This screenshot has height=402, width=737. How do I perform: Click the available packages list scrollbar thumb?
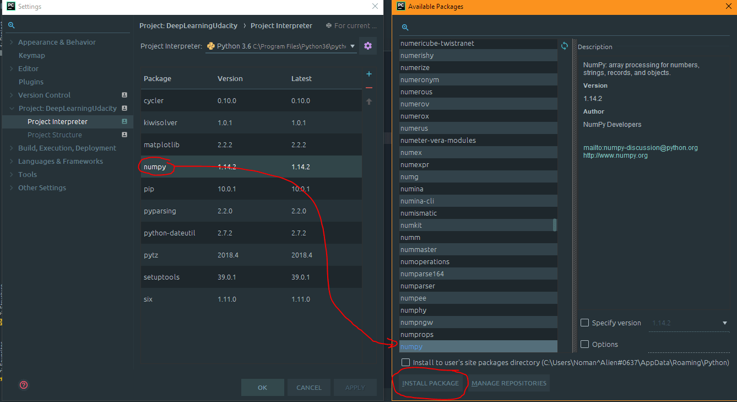[x=555, y=225]
